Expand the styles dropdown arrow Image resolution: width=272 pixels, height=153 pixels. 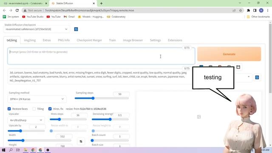(x=249, y=76)
